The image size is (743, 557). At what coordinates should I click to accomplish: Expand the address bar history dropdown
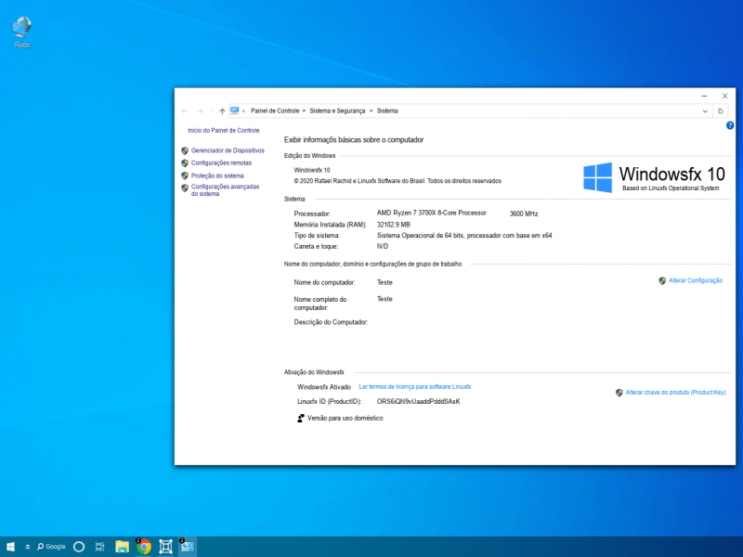click(x=706, y=110)
